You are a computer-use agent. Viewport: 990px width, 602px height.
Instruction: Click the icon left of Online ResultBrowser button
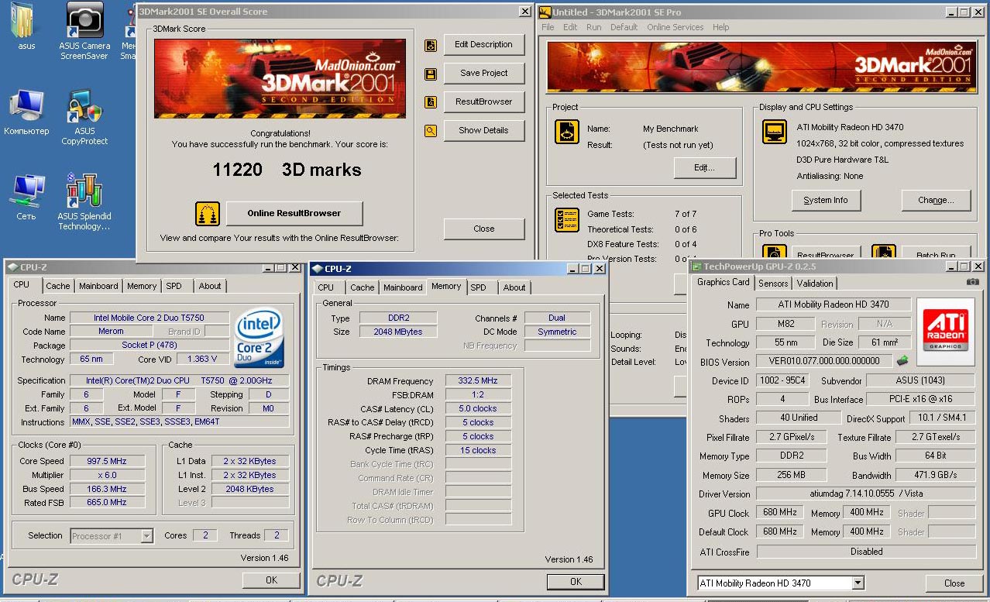[207, 213]
